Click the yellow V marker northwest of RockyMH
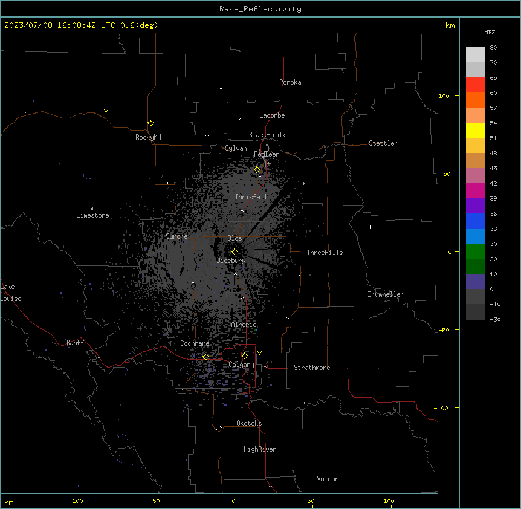Viewport: 521px width, 509px height. click(x=106, y=111)
